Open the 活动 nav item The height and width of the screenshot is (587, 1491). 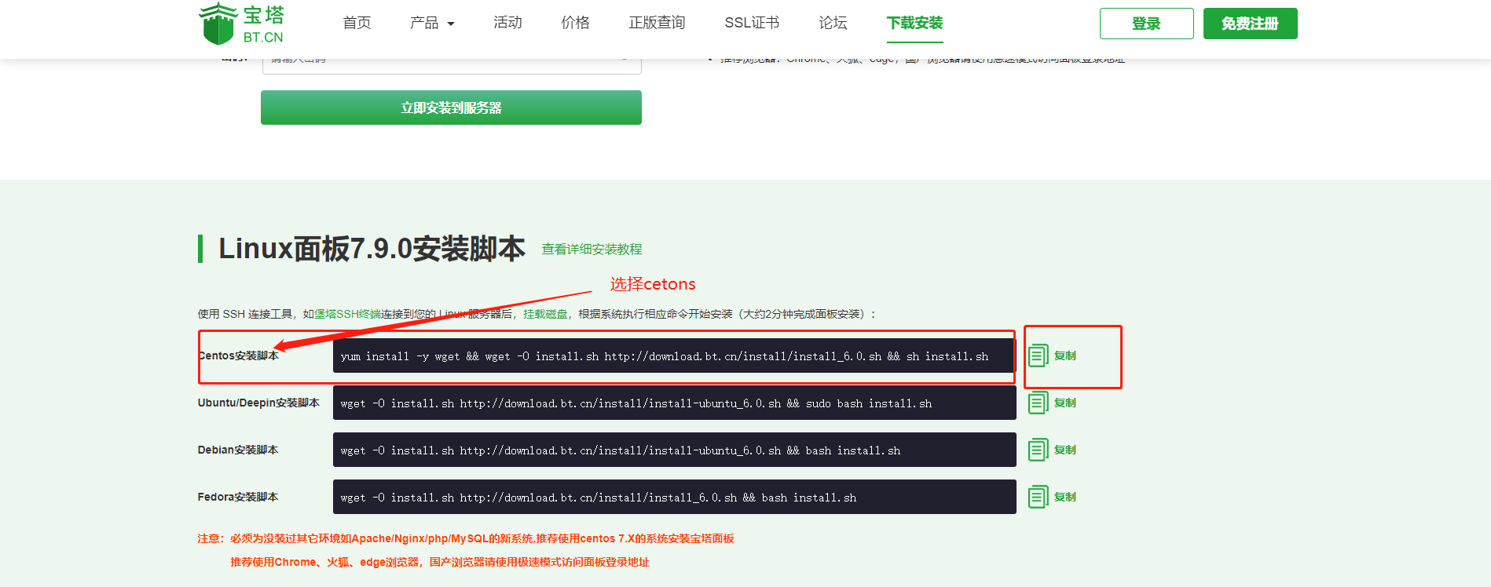[507, 23]
